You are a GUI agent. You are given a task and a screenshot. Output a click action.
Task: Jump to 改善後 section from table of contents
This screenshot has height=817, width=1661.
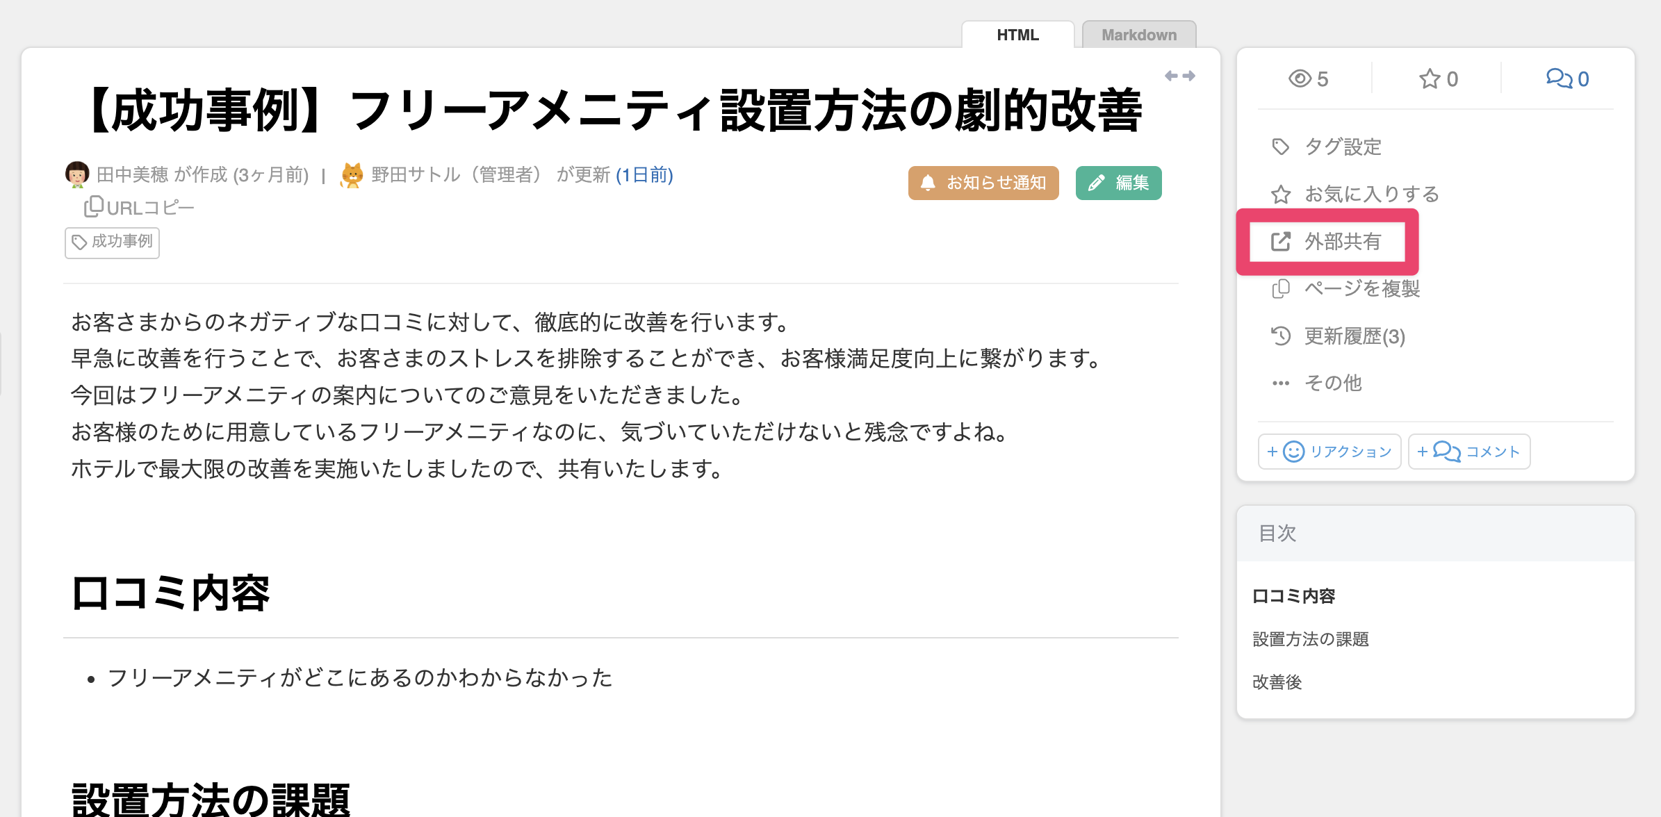[x=1277, y=682]
